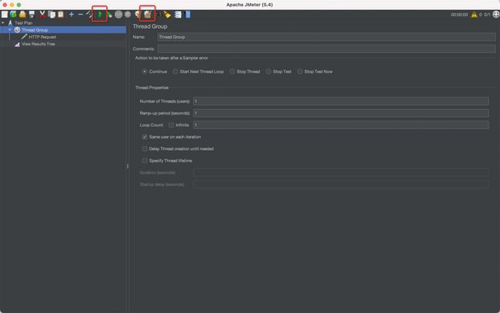This screenshot has width=500, height=313.
Task: Expand all tree nodes with the plus icon
Action: click(x=72, y=15)
